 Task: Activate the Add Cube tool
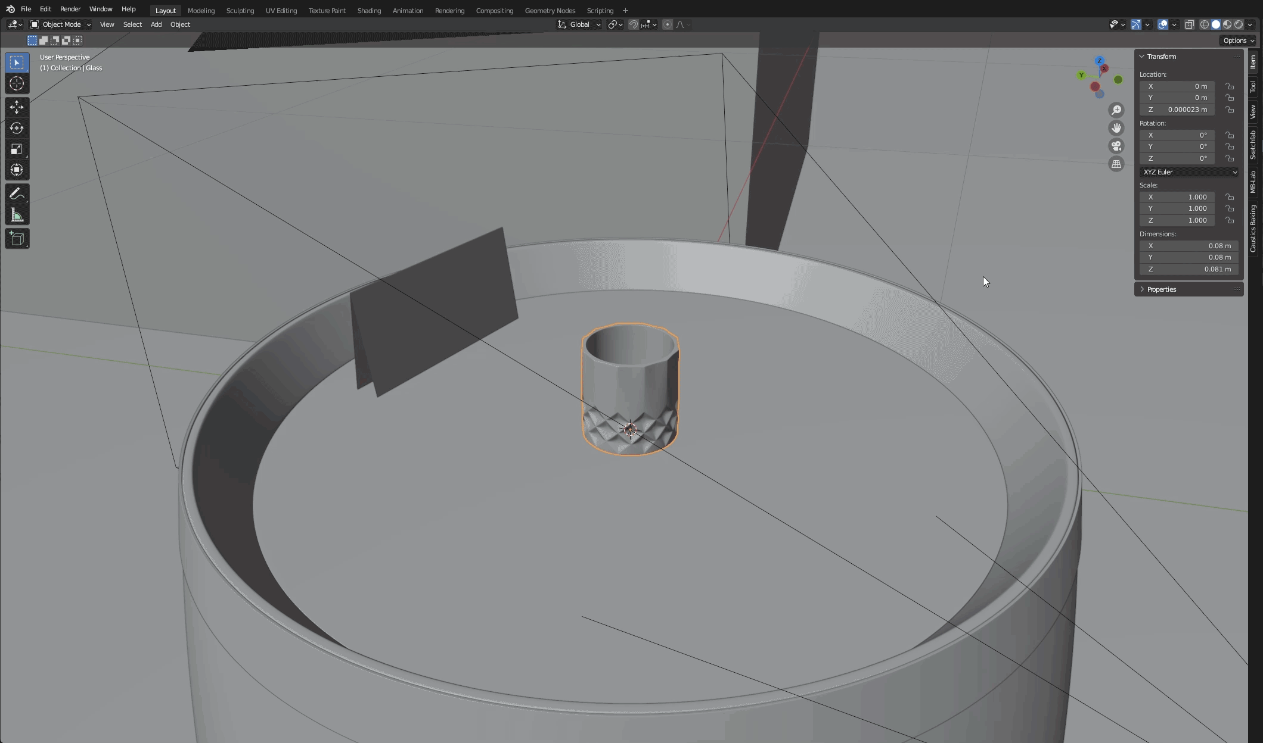(x=17, y=238)
